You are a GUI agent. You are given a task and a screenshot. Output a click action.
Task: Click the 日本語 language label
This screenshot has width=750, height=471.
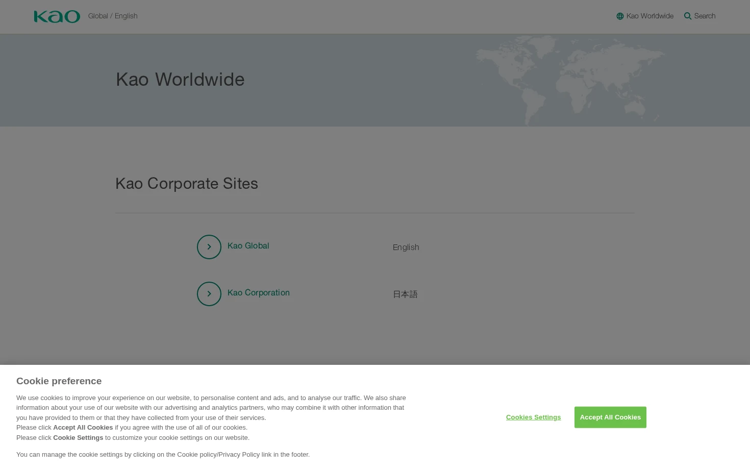pyautogui.click(x=405, y=294)
